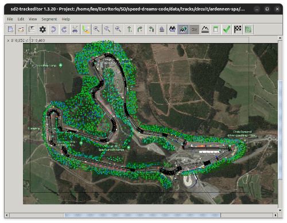The width and height of the screenshot is (287, 223).
Task: Click the vertical scrollbar thumb
Action: (x=280, y=130)
